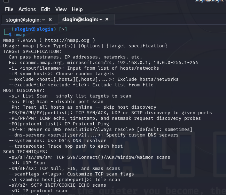Open the Actions menu
This screenshot has width=226, height=195.
[27, 9]
